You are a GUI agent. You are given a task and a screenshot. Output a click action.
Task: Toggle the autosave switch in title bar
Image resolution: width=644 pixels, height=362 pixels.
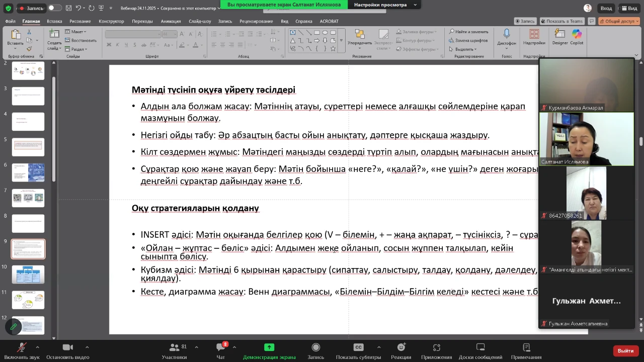[55, 8]
